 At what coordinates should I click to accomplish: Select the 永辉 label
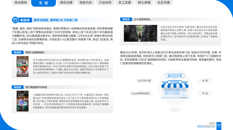[x=205, y=81]
